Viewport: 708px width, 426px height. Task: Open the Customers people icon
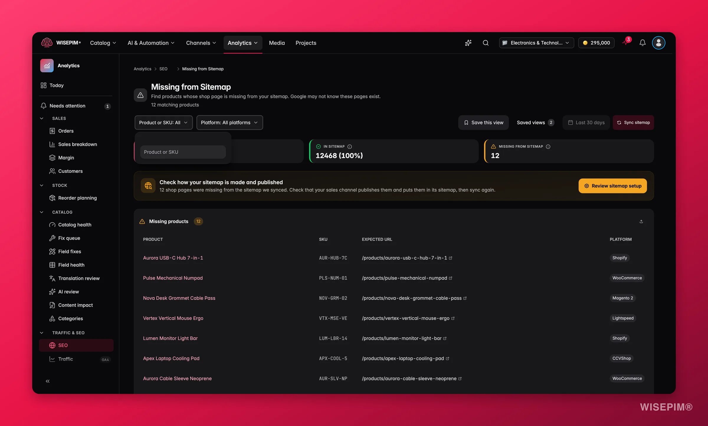coord(52,171)
